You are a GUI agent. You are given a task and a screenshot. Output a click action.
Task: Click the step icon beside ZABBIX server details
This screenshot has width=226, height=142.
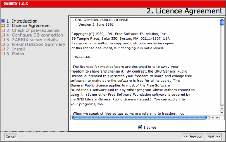point(3,40)
